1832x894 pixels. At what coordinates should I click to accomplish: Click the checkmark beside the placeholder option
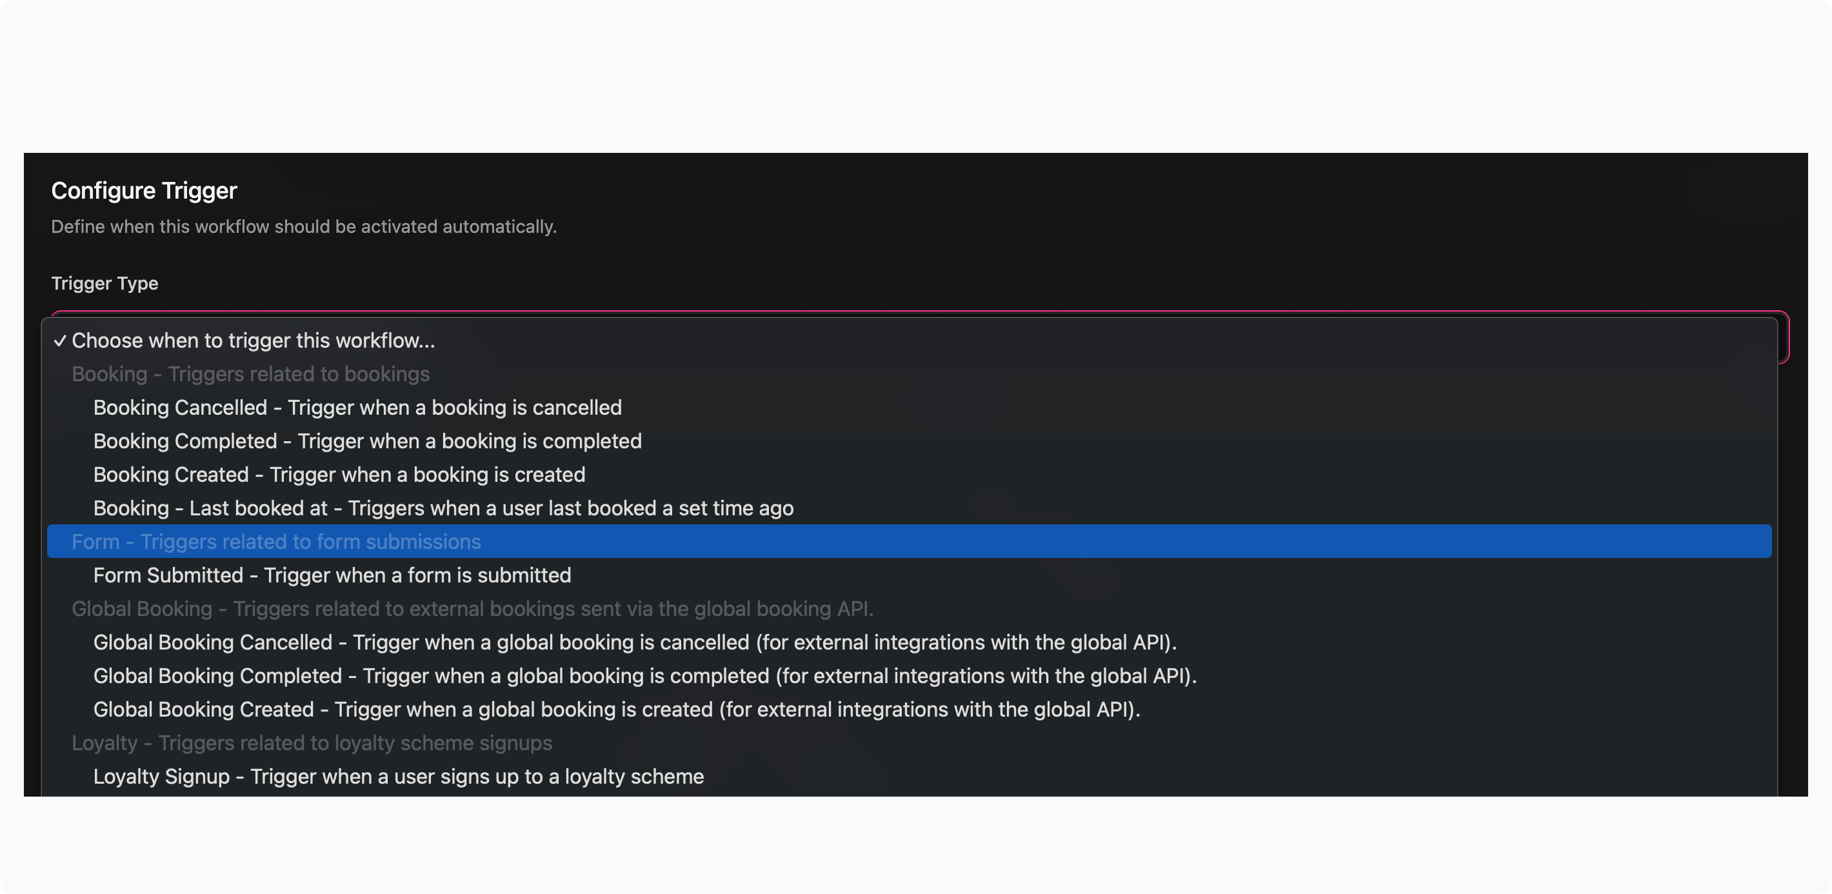coord(60,341)
